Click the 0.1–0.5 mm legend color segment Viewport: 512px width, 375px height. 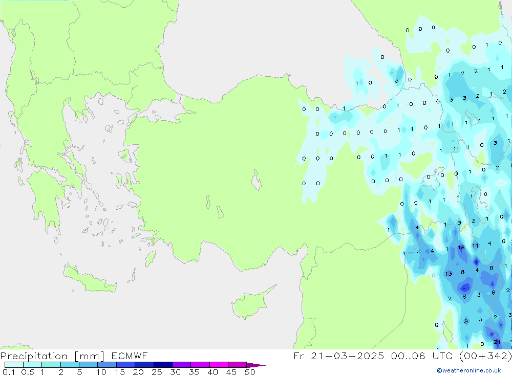tap(14, 365)
